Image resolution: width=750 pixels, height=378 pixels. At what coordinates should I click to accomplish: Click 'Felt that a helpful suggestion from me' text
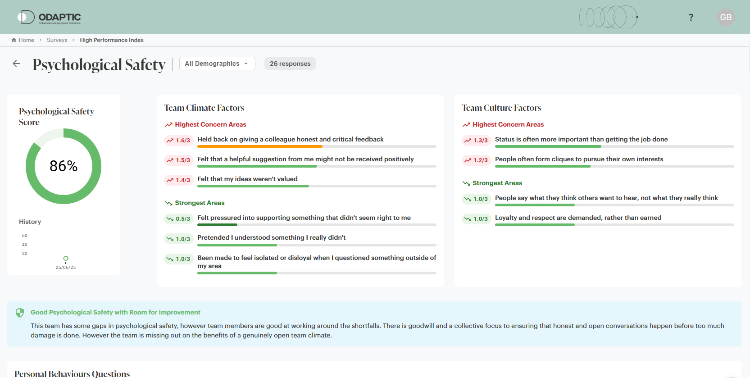[x=305, y=159]
